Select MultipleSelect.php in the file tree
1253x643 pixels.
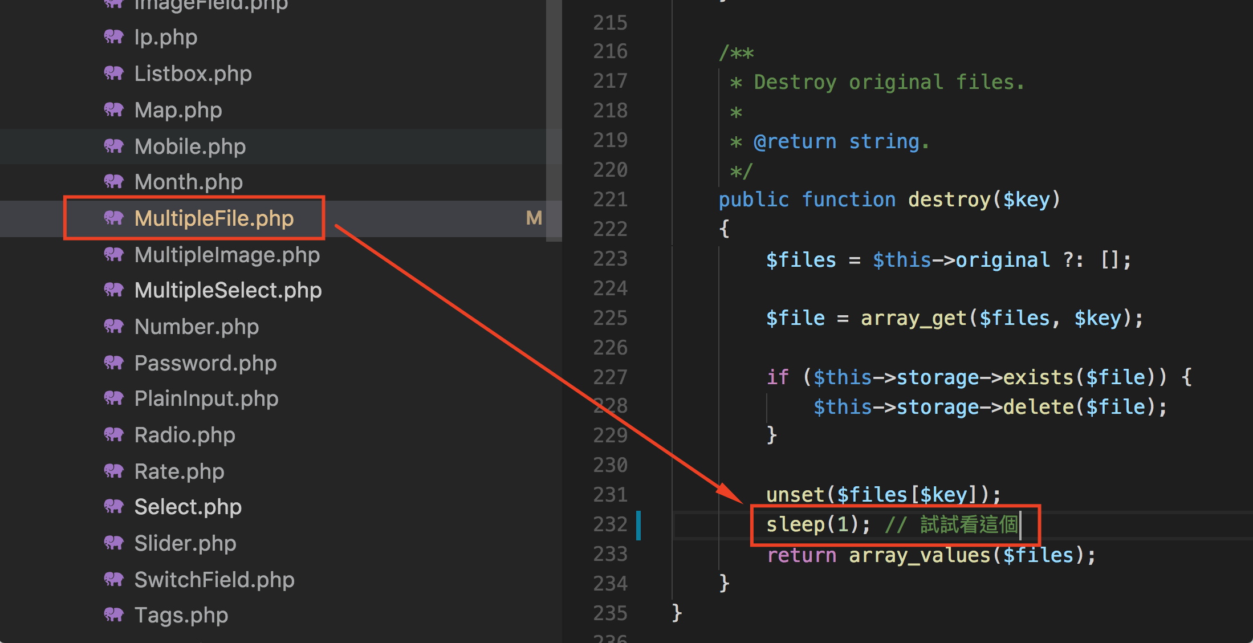228,290
